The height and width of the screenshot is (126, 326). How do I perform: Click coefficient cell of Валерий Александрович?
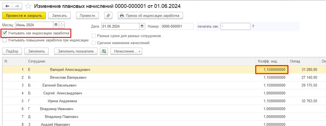[272, 70]
